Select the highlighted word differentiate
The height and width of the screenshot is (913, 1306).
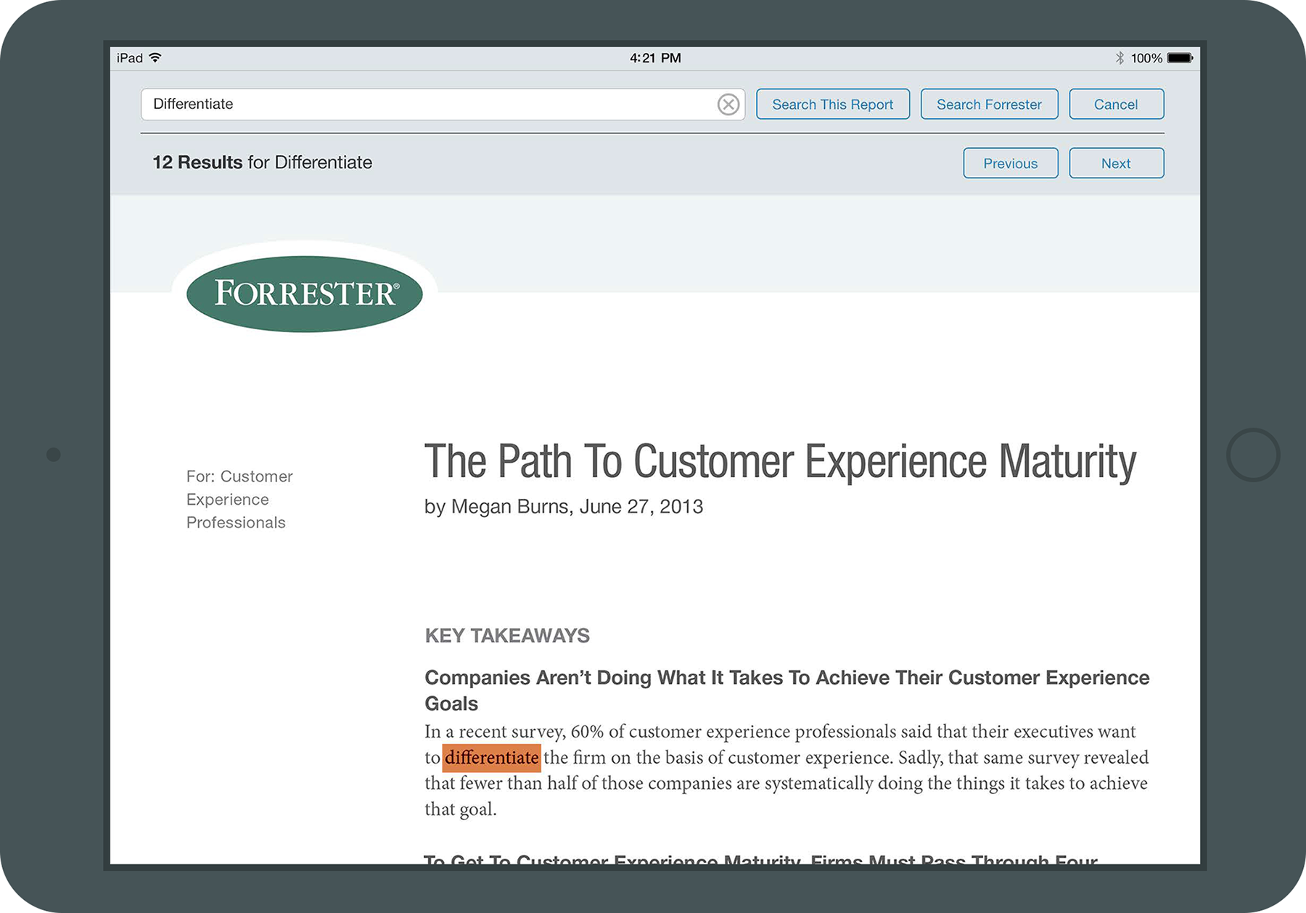(491, 758)
